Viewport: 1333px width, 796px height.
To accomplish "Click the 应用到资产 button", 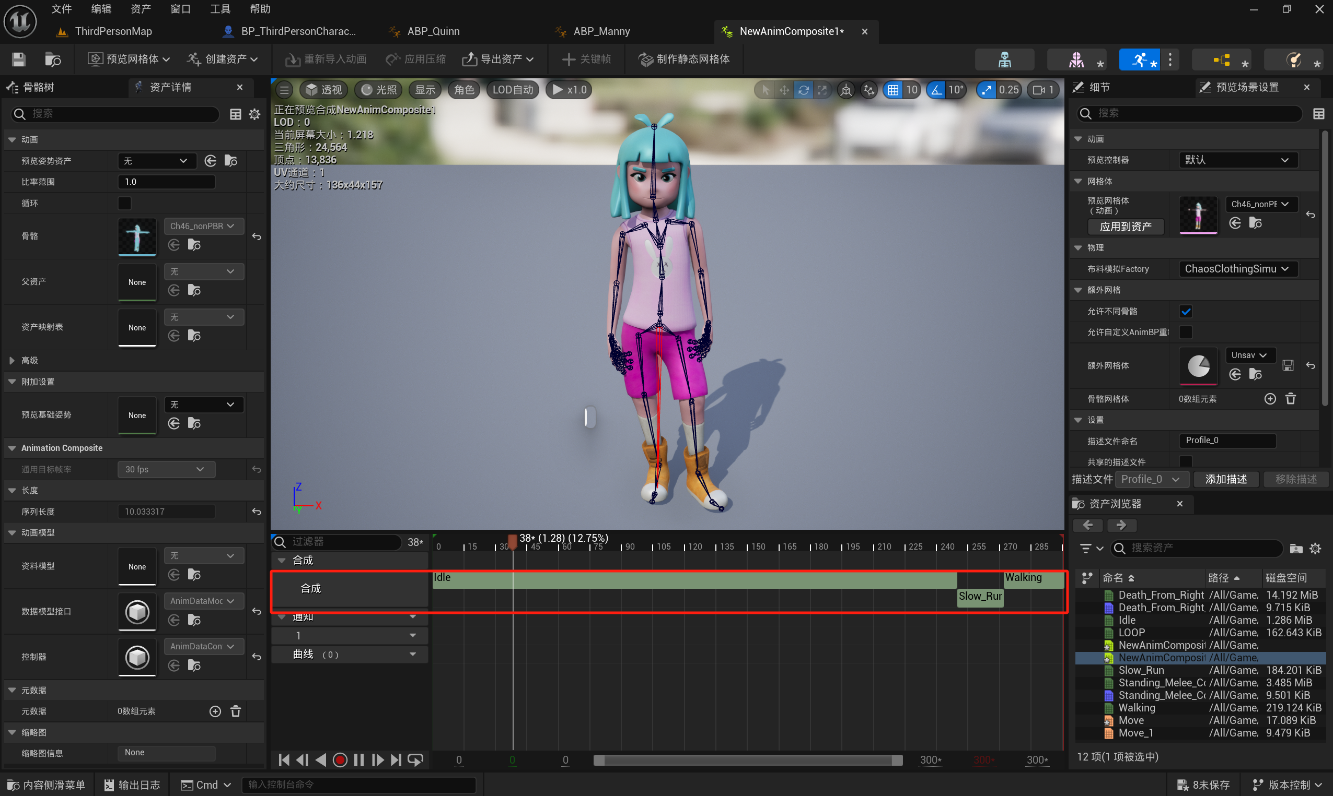I will 1125,227.
